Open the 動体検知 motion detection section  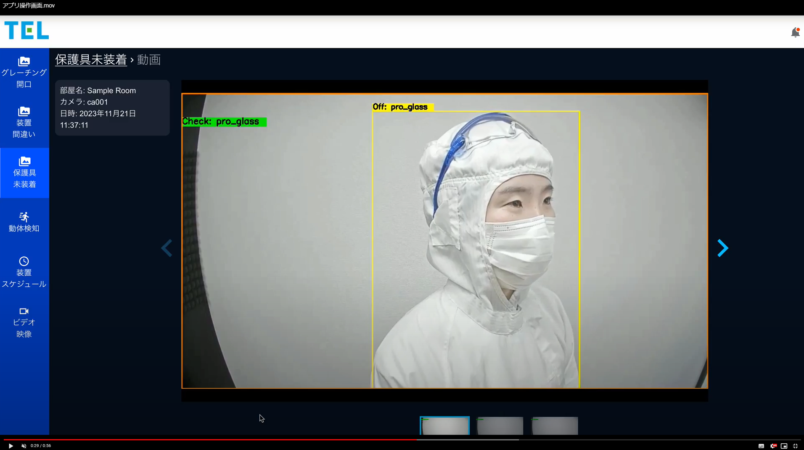click(x=24, y=222)
